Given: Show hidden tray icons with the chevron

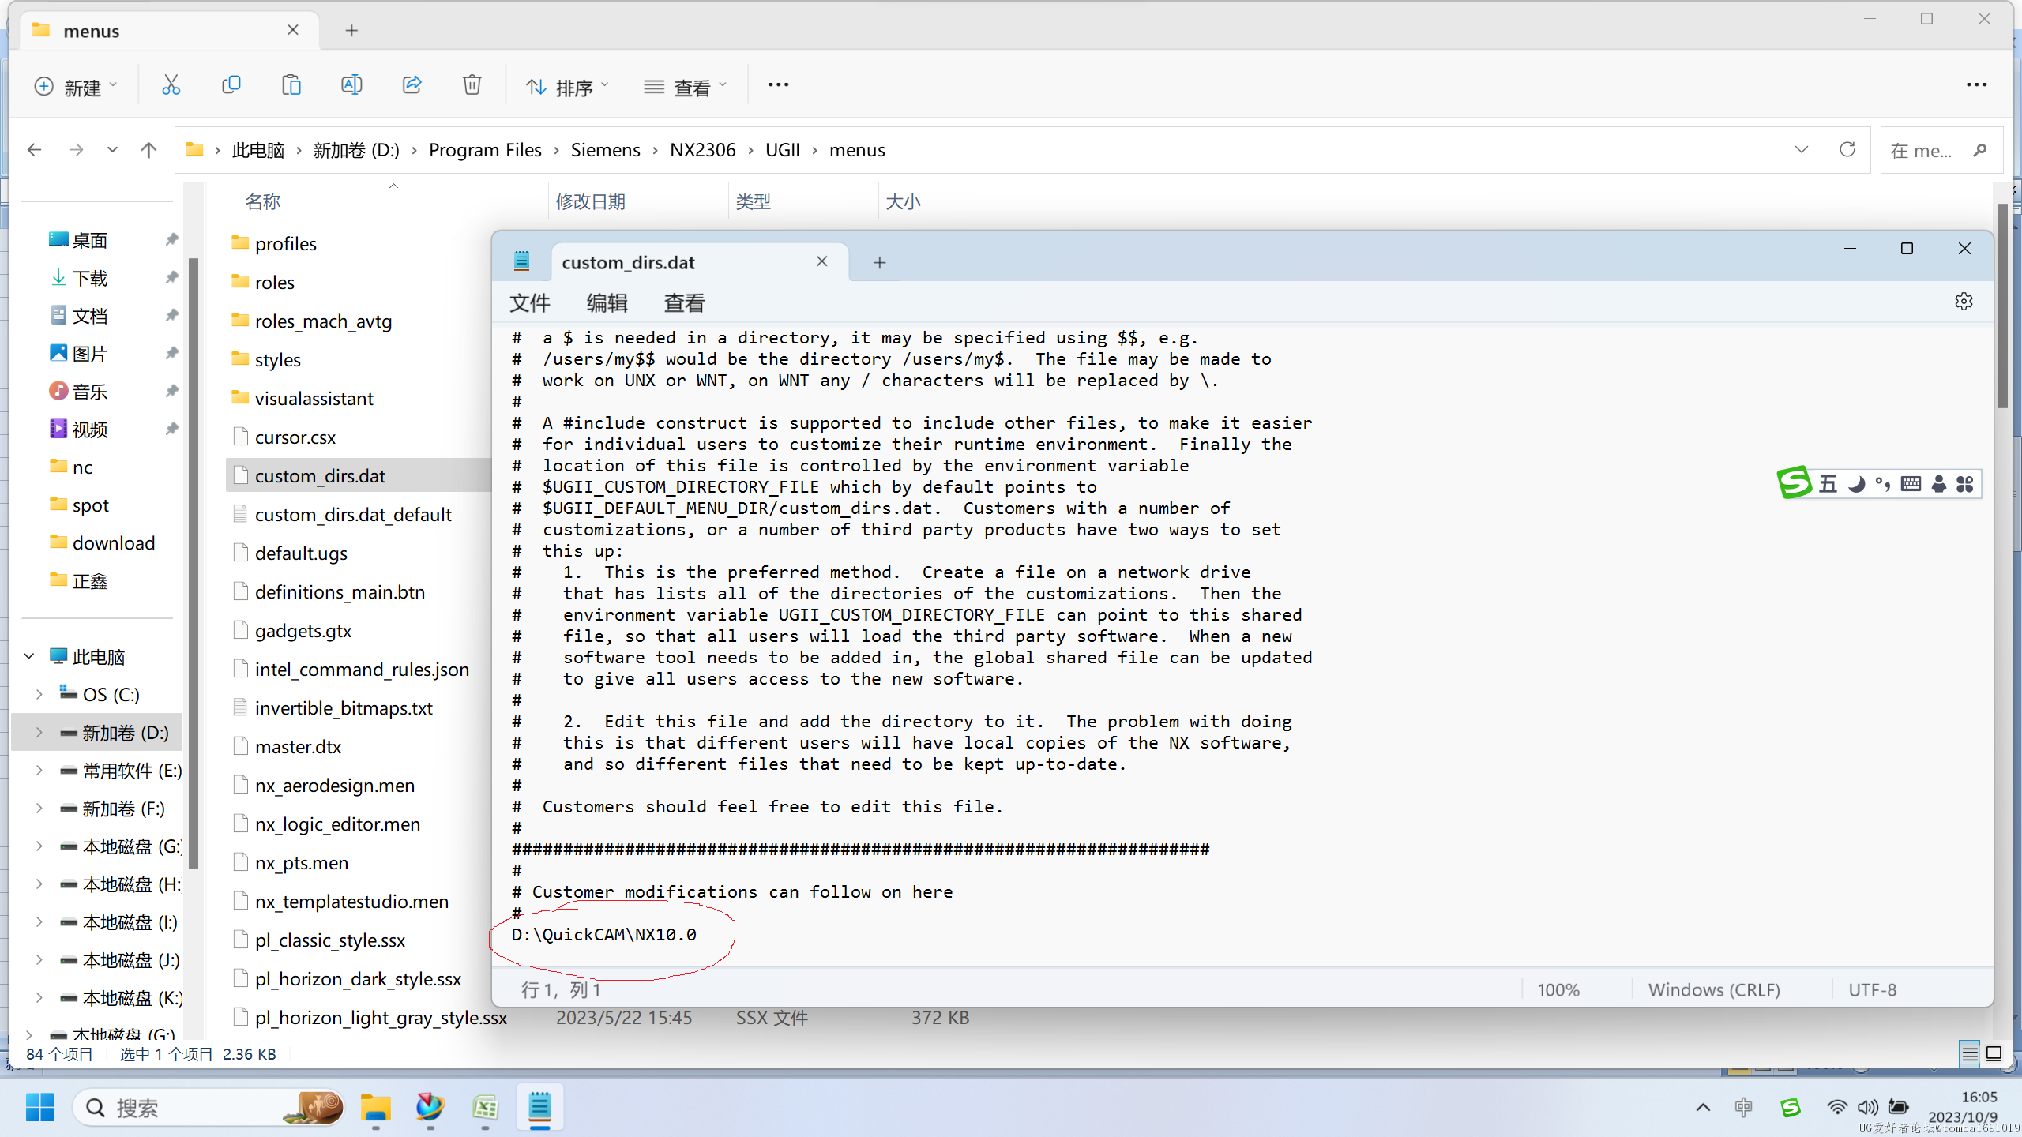Looking at the screenshot, I should click(x=1703, y=1107).
